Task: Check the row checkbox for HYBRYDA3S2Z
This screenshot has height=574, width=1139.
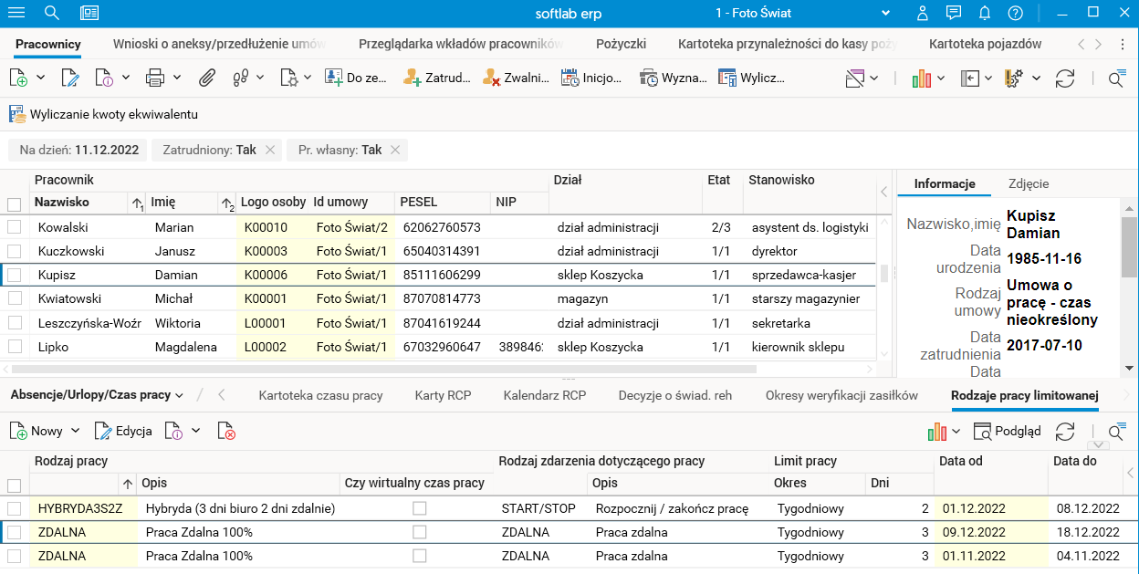Action: tap(15, 508)
